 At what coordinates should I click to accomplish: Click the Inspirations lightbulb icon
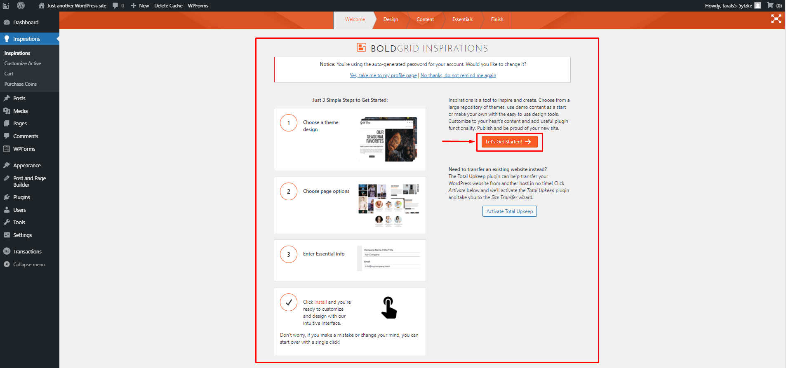pos(7,39)
